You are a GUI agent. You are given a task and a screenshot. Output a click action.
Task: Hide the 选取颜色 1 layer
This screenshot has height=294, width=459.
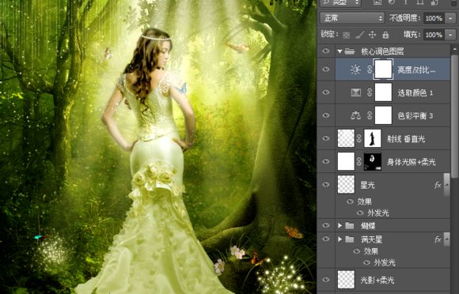click(326, 92)
